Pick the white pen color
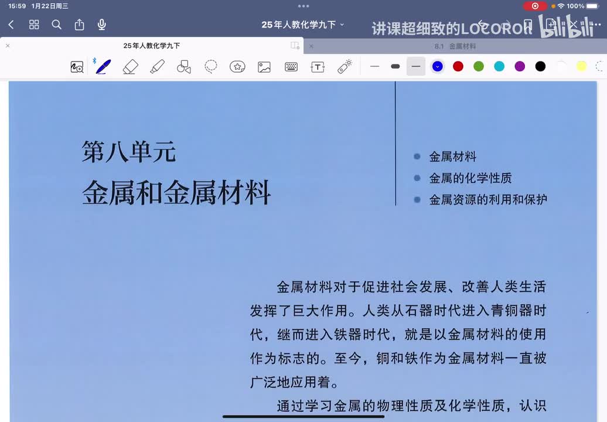Screen dimensions: 607x422 point(561,67)
